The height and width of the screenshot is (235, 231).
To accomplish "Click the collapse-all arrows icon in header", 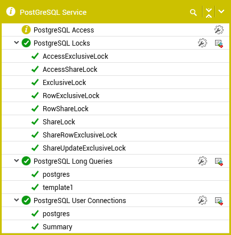I will point(209,13).
